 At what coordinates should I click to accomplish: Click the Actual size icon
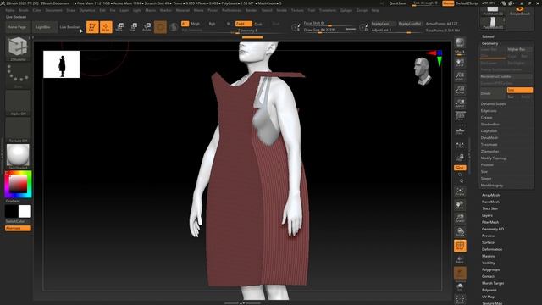[460, 90]
